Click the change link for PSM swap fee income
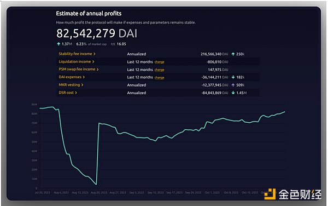Viewport: 328px width, 206px height. tap(160, 70)
